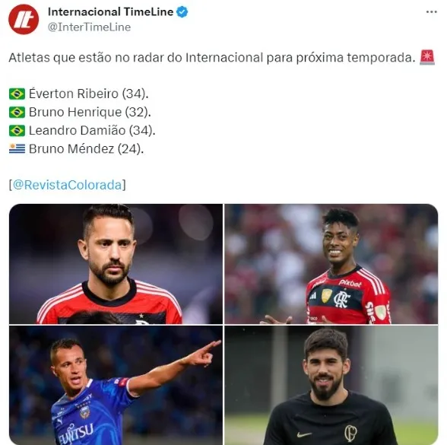This screenshot has width=447, height=445.
Task: Open the Internacional TimeLine profile avatar
Action: (x=24, y=20)
